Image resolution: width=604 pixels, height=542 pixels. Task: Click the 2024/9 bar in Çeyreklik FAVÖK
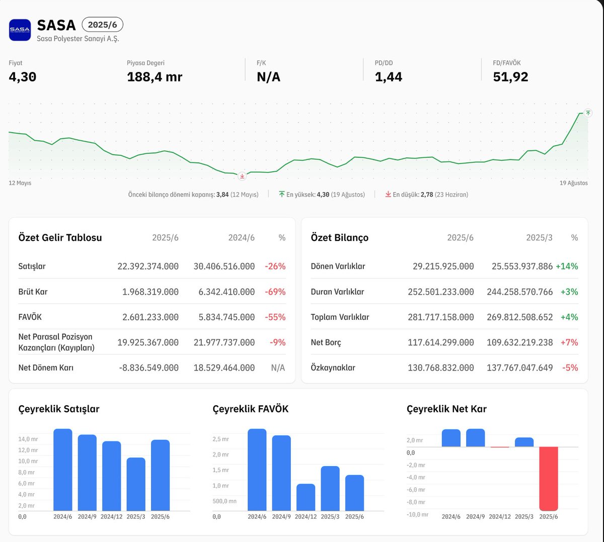[x=281, y=473]
